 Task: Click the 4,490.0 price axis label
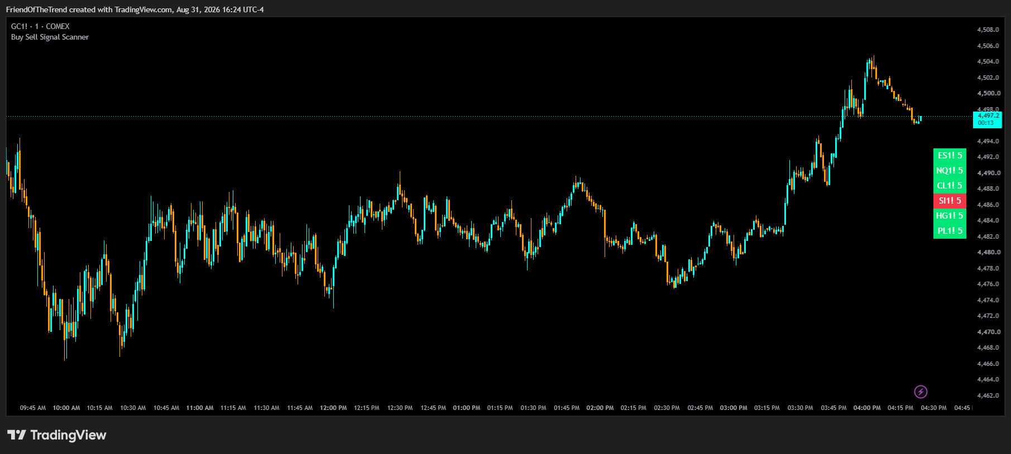[988, 173]
